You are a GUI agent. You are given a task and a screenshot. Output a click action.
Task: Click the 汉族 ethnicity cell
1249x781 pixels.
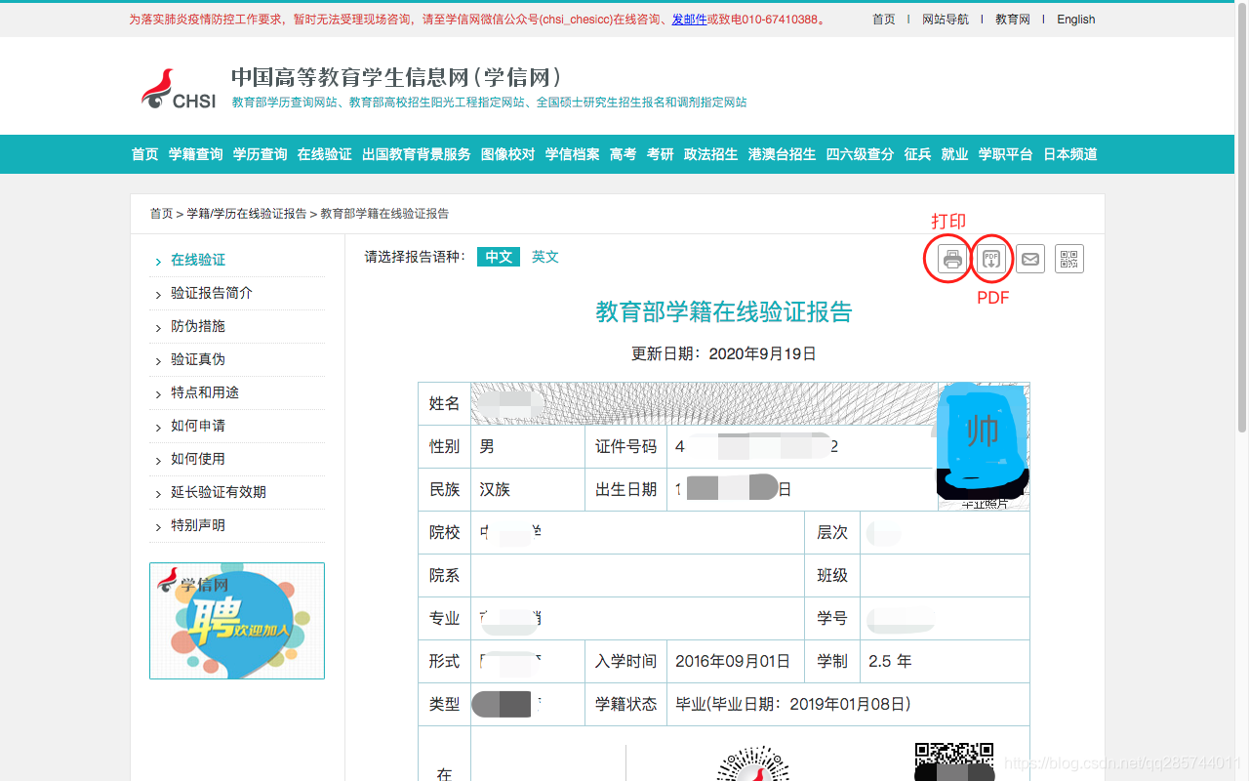tap(527, 489)
